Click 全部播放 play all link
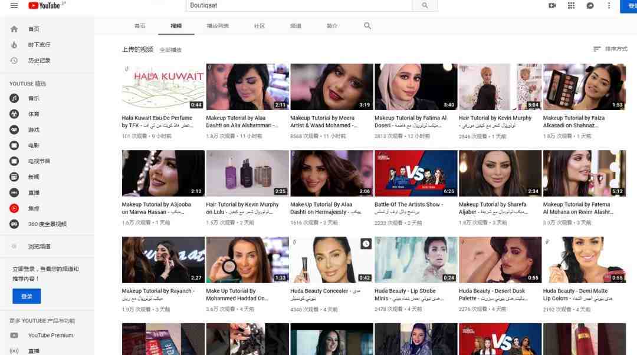 coord(170,50)
